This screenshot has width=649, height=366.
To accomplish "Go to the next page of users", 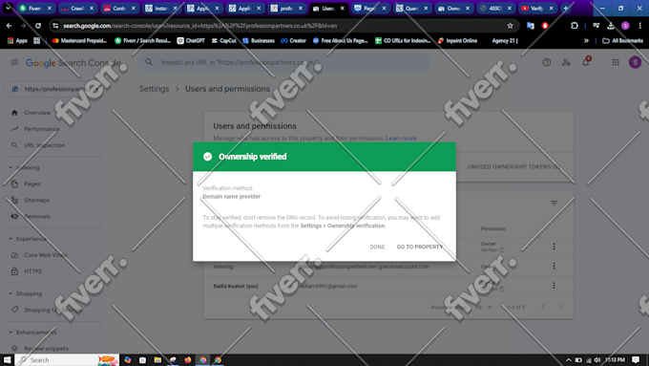I will click(560, 307).
